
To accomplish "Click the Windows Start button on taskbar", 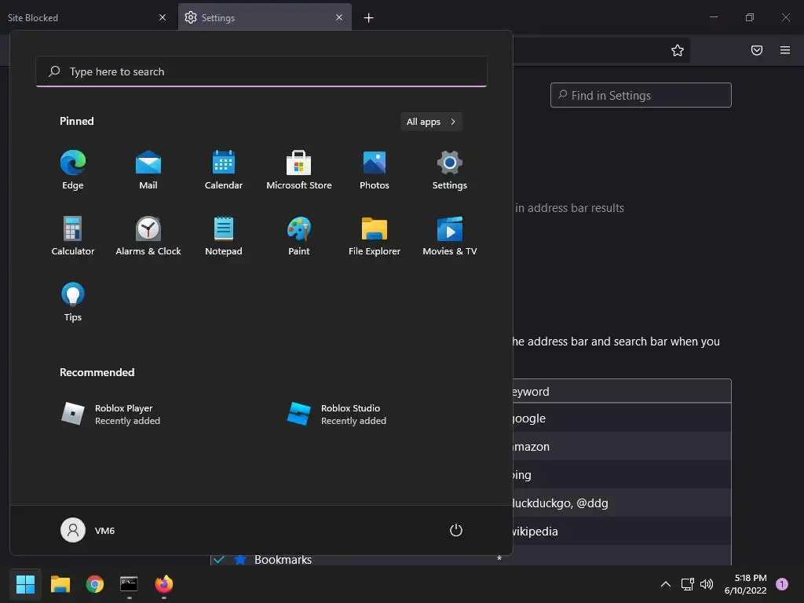I will [x=25, y=584].
